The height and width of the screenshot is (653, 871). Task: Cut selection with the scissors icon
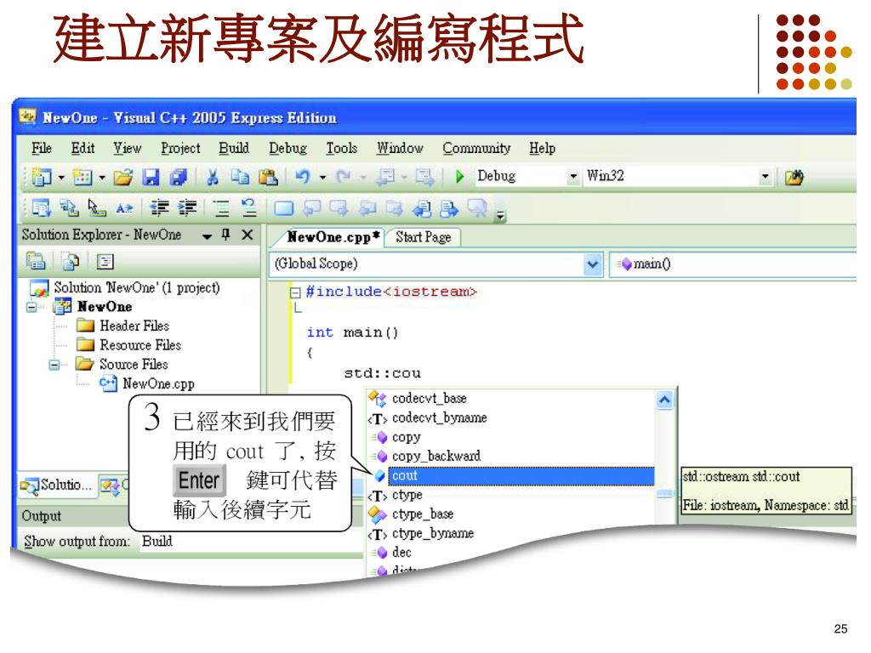[212, 177]
